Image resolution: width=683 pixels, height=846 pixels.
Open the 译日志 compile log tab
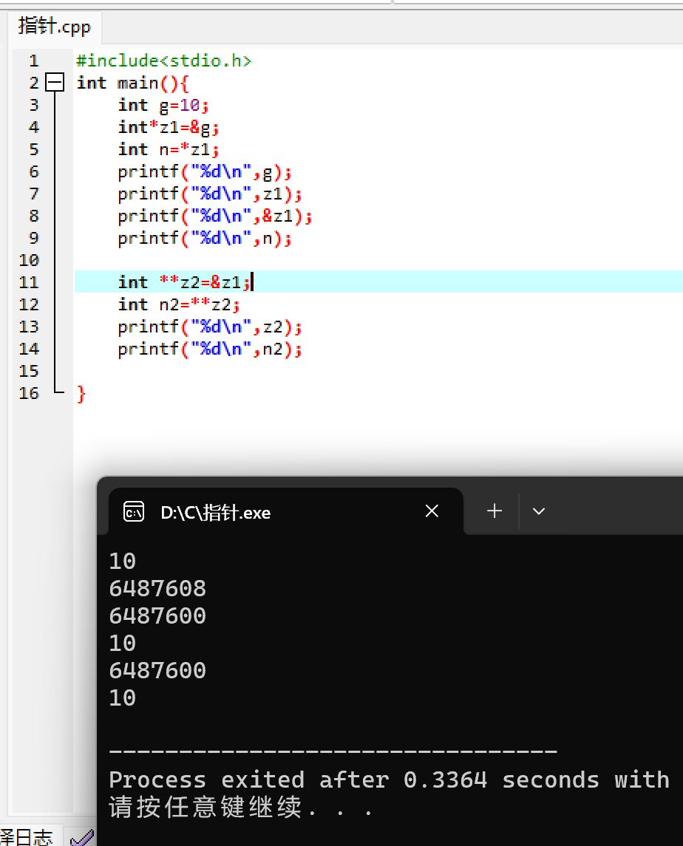click(x=27, y=836)
